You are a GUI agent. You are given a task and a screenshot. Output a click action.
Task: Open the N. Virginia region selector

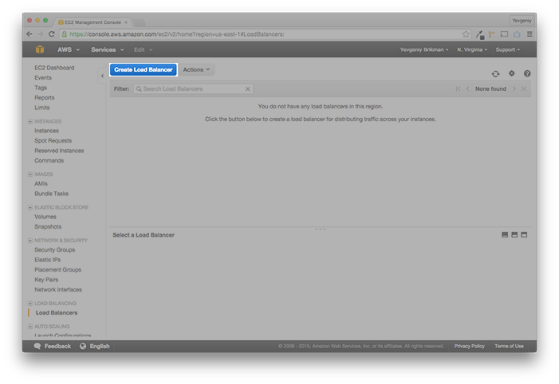point(472,49)
